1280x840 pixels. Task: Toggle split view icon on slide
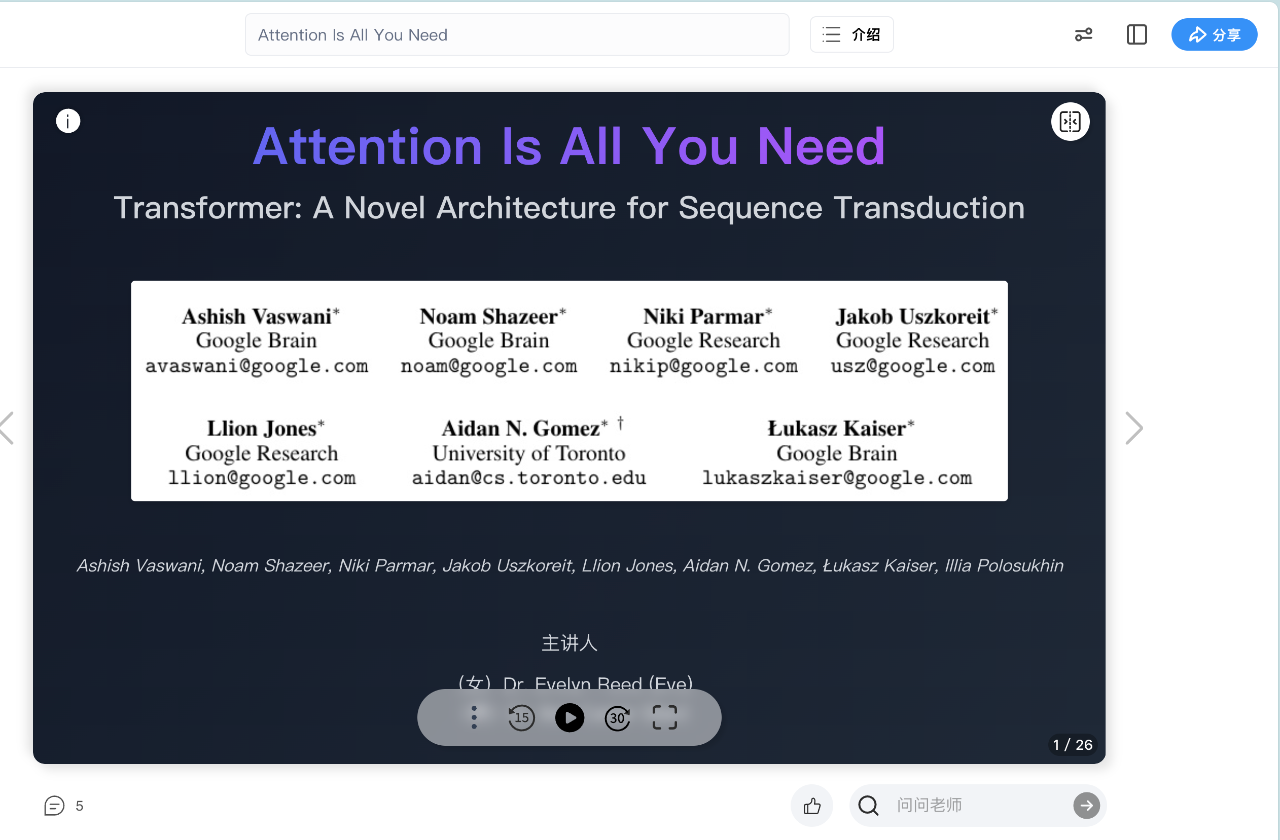[x=1070, y=122]
